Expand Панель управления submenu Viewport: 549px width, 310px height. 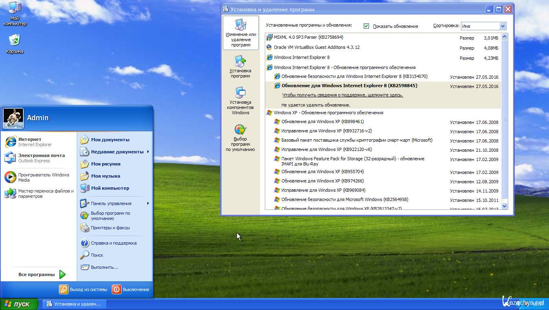(x=114, y=203)
